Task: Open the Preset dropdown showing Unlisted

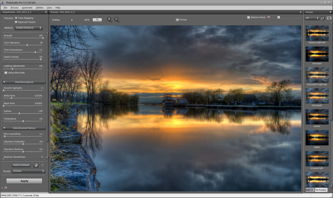Action: tap(29, 171)
